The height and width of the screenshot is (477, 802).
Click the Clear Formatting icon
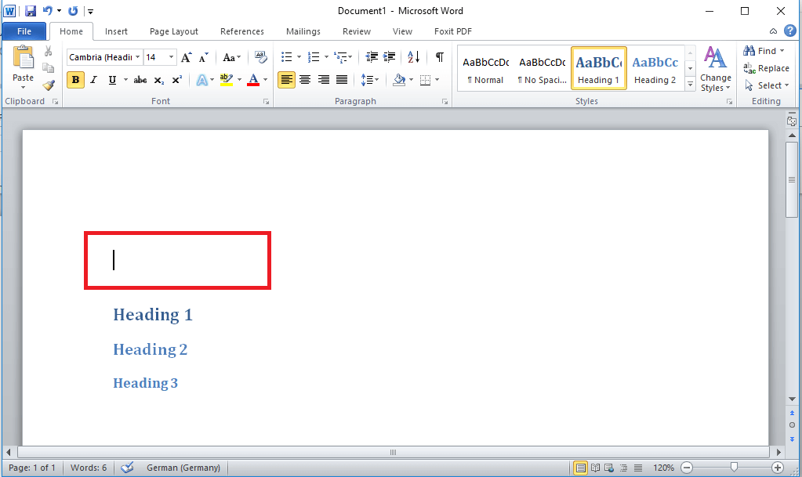pos(260,56)
